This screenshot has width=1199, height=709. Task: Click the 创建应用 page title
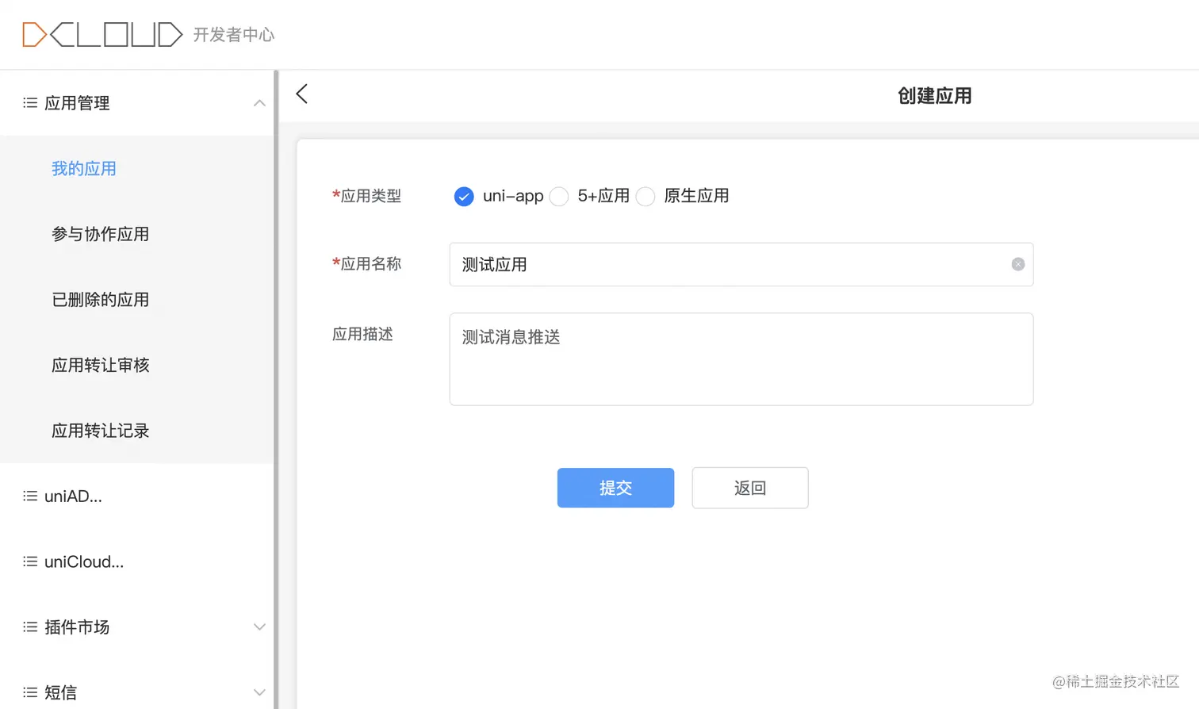935,96
